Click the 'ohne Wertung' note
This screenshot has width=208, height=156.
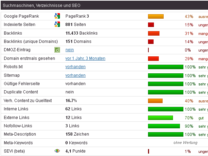pyautogui.click(x=185, y=143)
